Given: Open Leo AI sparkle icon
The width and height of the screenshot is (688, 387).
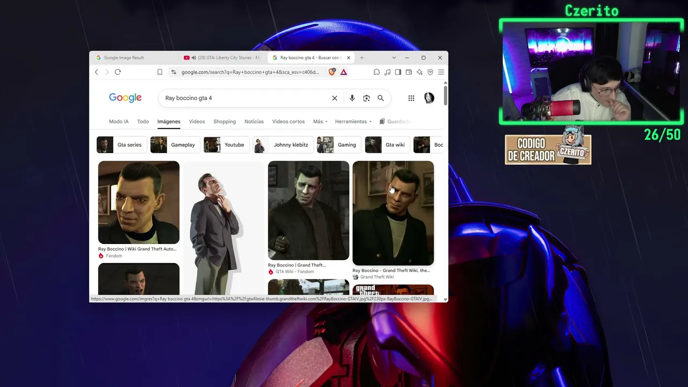Looking at the screenshot, I should 419,72.
